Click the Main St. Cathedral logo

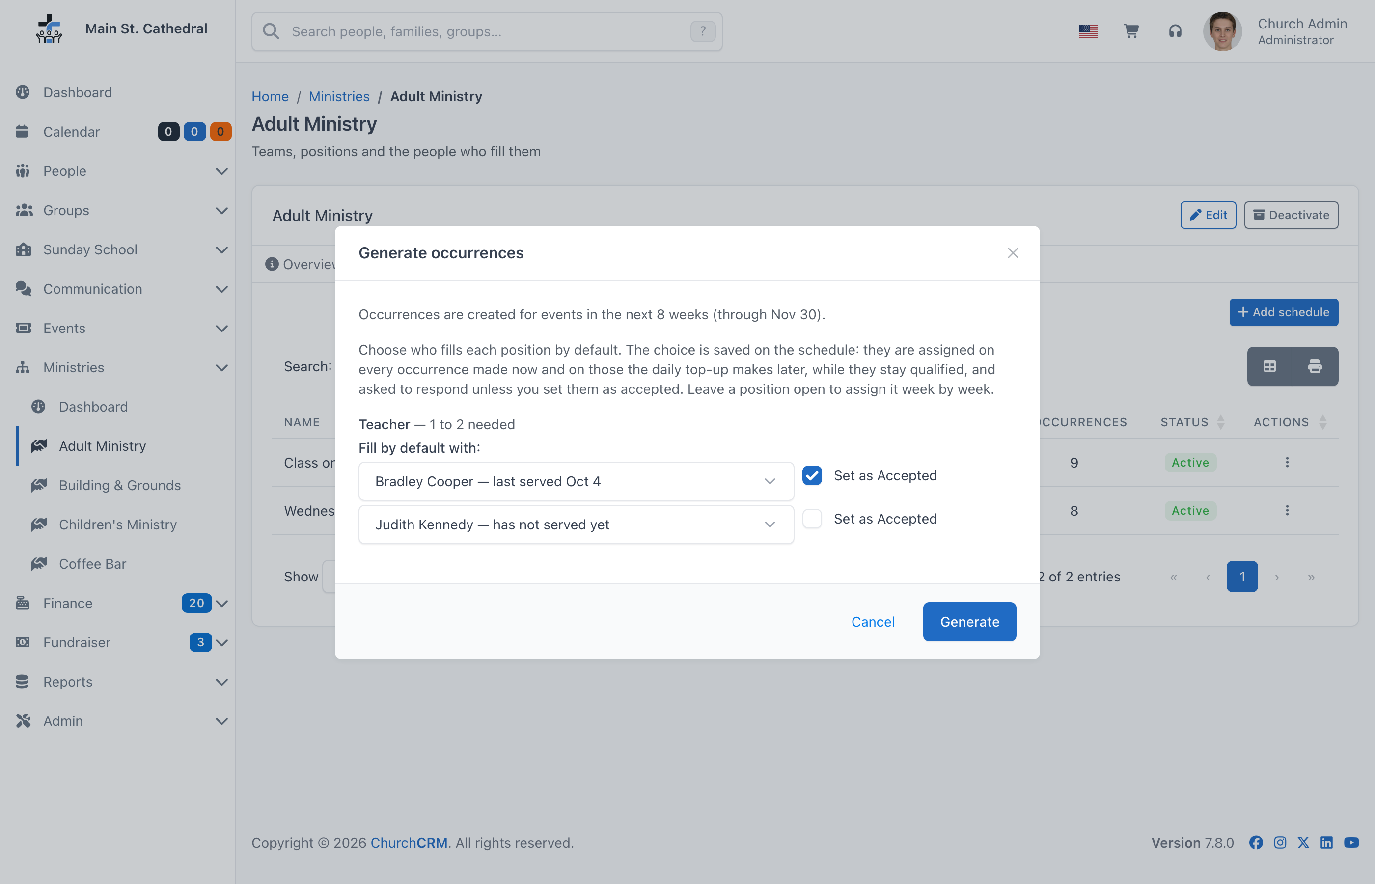49,28
